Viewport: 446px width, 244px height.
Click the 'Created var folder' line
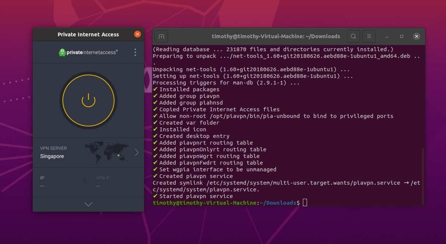tap(186, 122)
